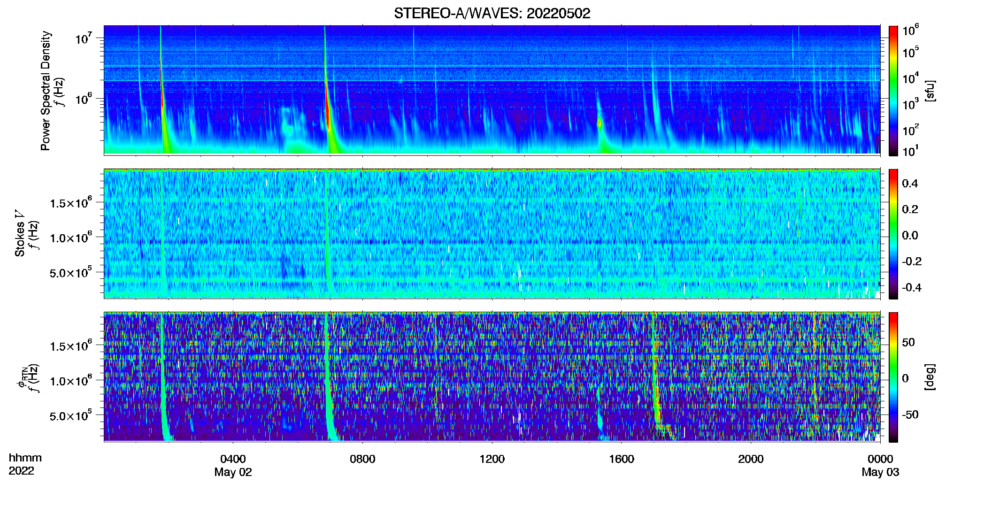Click the 1200 time tick label

[x=492, y=459]
